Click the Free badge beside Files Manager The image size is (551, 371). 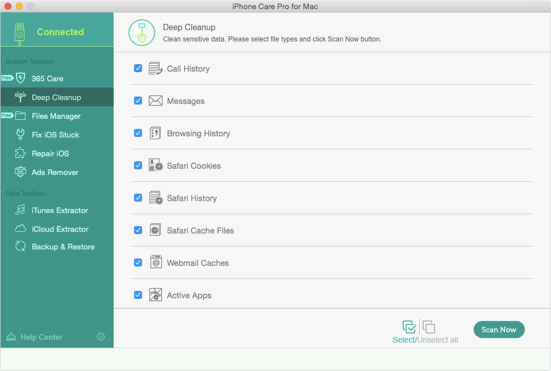pos(7,115)
